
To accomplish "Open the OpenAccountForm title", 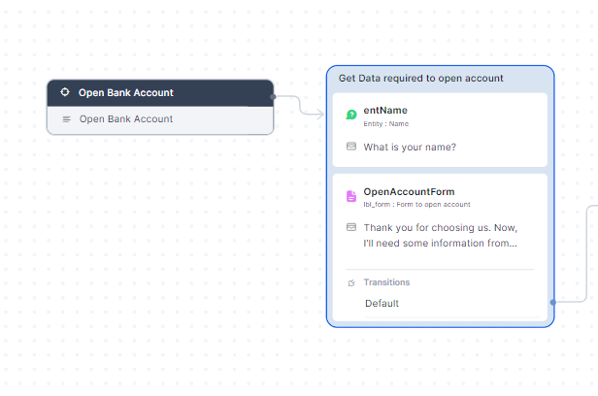I will pos(409,191).
